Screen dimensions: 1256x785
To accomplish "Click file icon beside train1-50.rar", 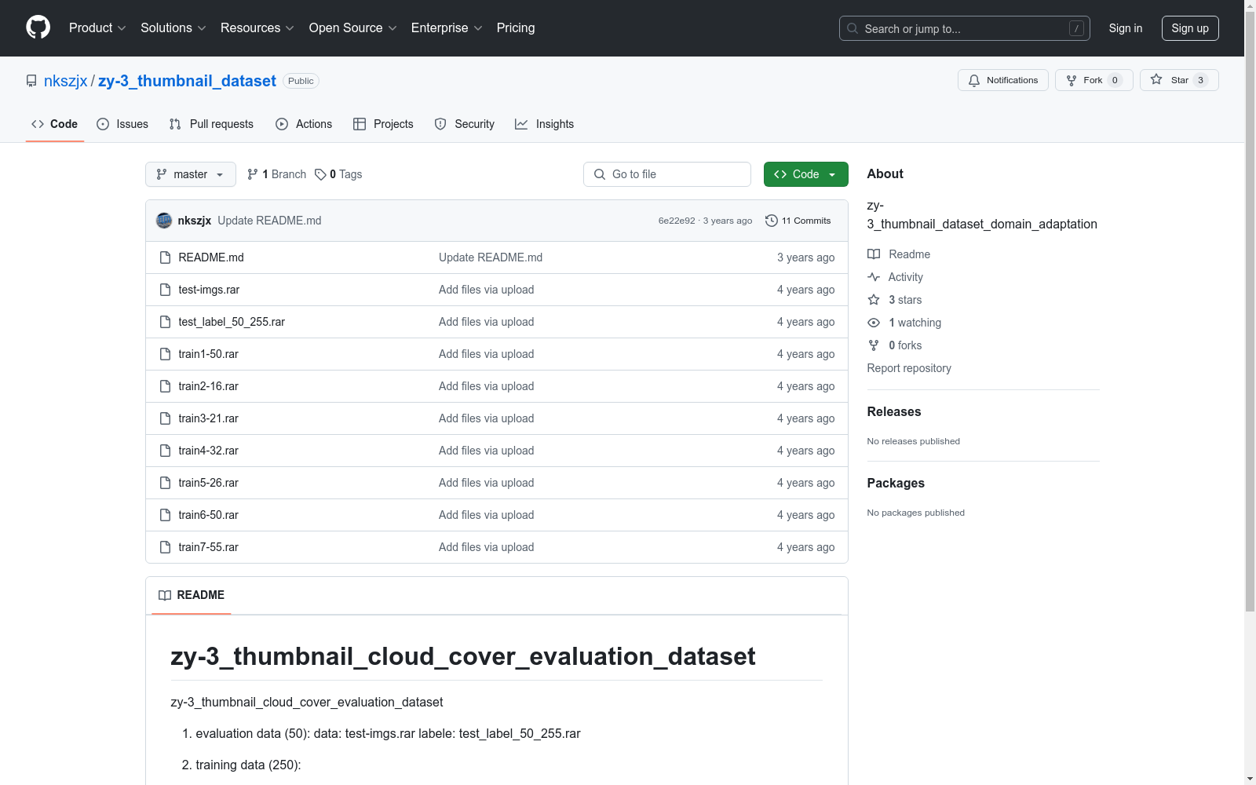I will 165,354.
